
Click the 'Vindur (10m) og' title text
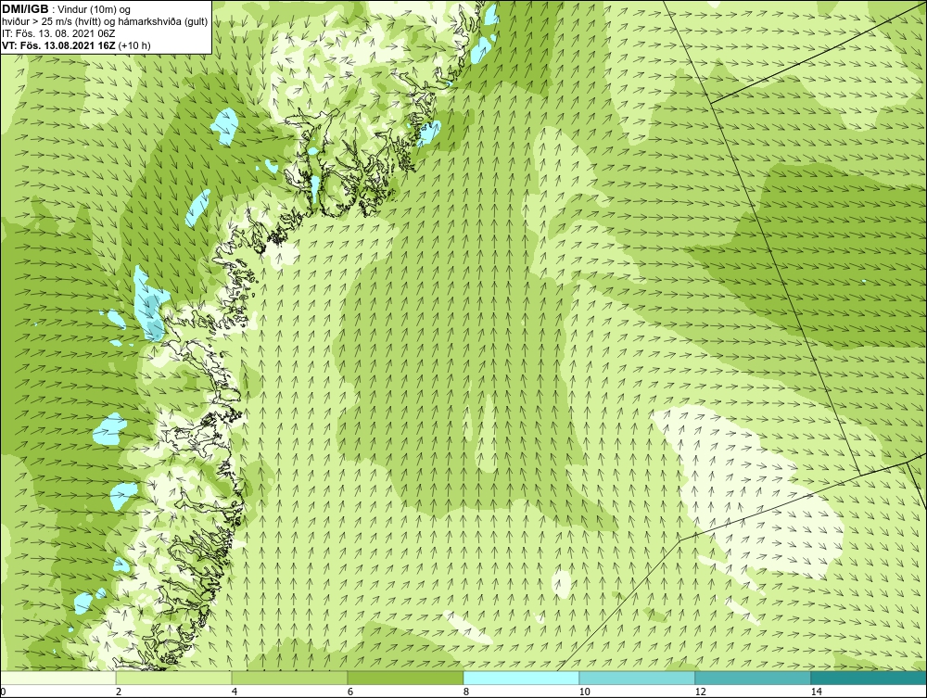coord(95,9)
